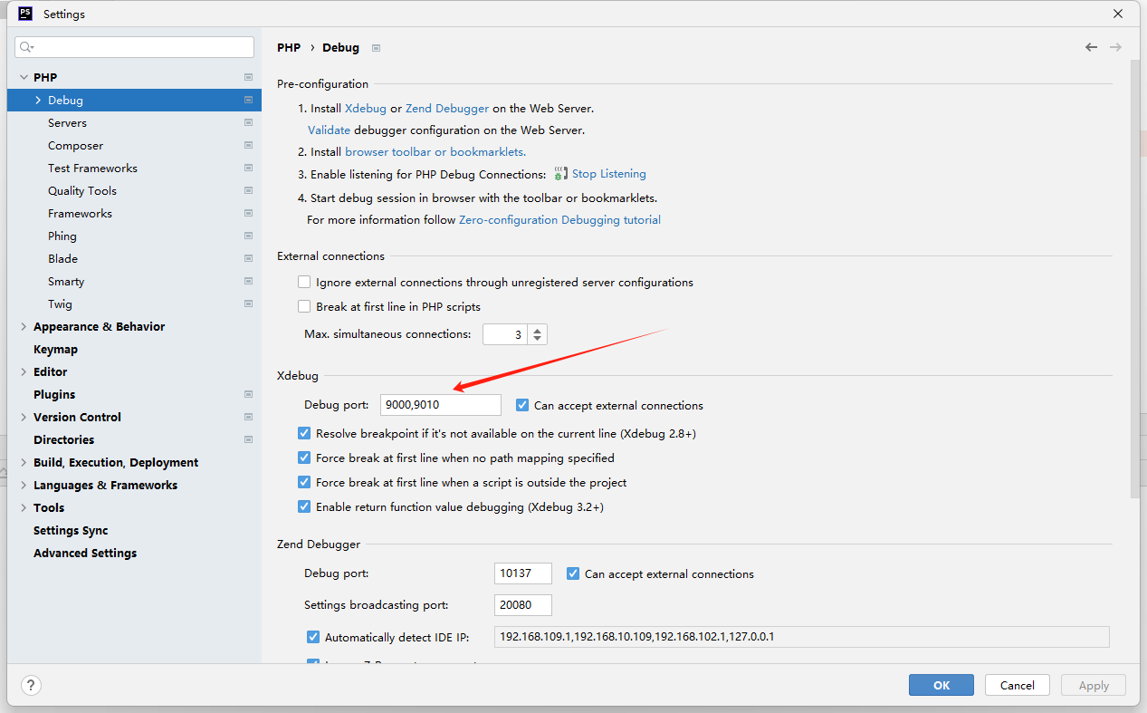1147x713 pixels.
Task: Uncheck Xdebug Can accept external connections
Action: tap(522, 405)
